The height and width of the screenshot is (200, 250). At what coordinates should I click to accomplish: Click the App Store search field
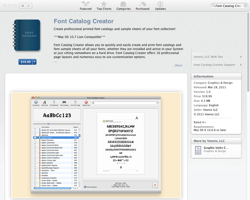(x=229, y=6)
